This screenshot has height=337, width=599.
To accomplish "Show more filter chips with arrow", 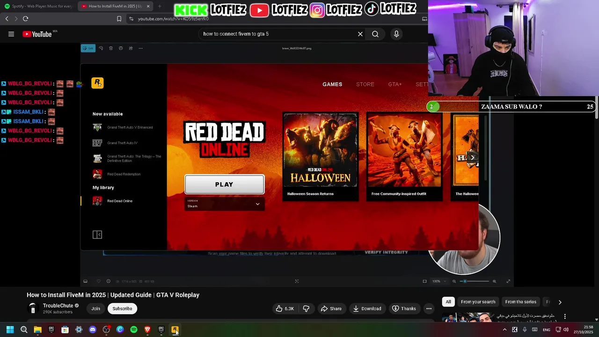I will [x=560, y=302].
